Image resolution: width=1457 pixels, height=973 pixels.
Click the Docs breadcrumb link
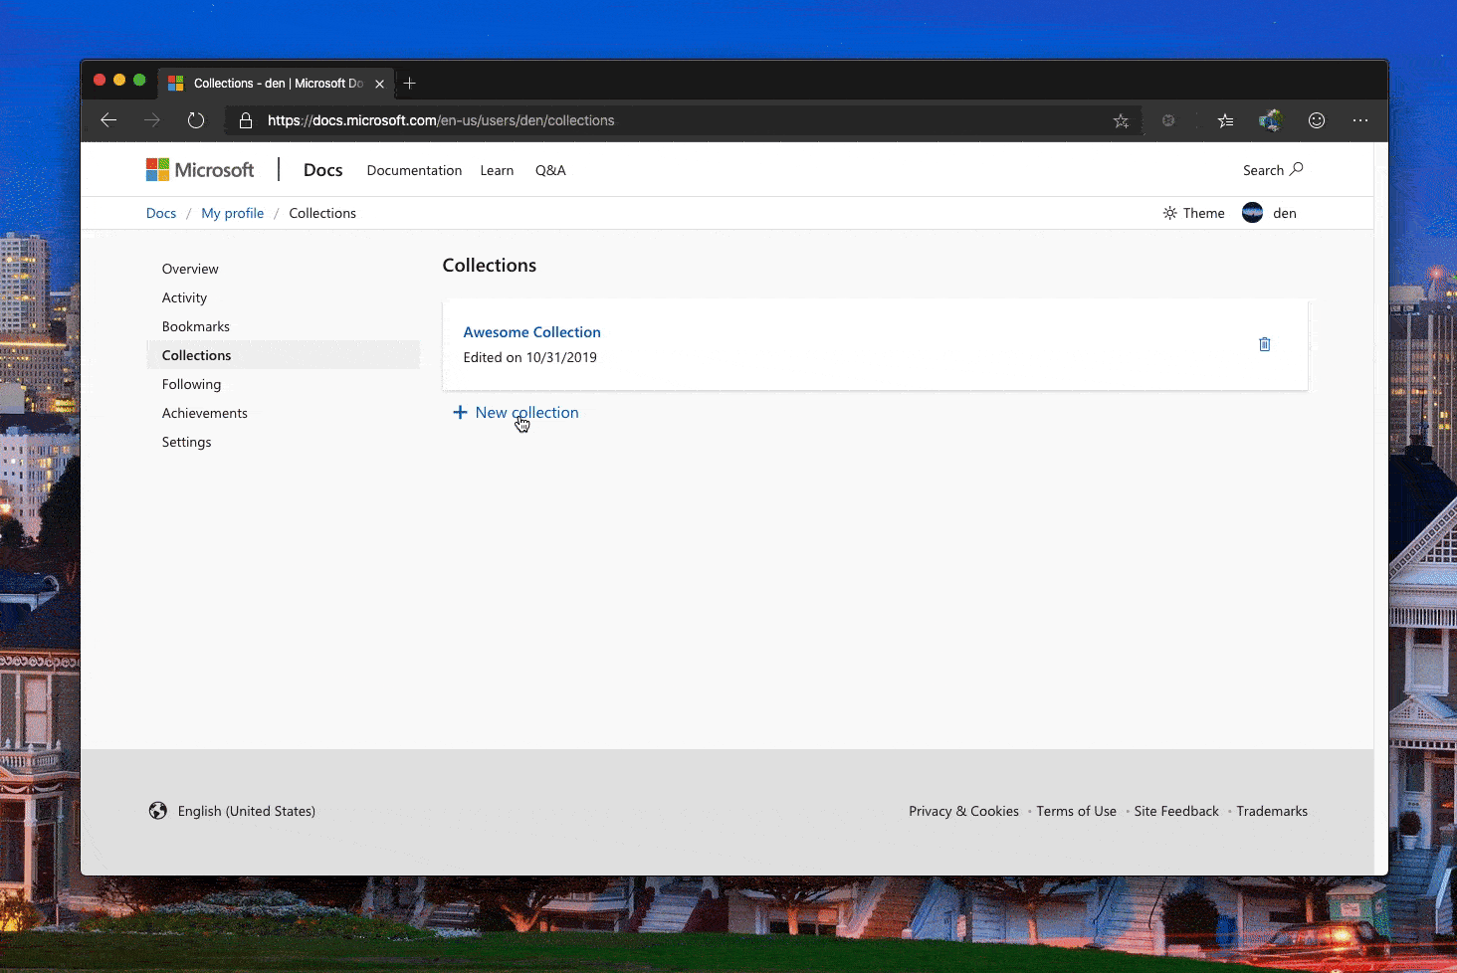pos(161,213)
